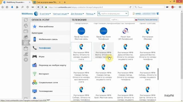Open the Россия / все регионы selector
Image resolution: width=183 pixels, height=102 pixels.
tap(146, 20)
